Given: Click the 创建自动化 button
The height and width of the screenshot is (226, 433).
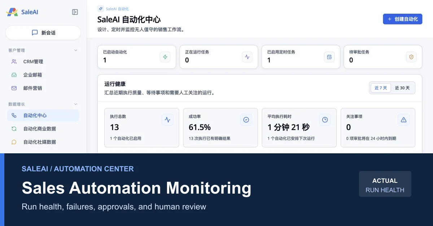Looking at the screenshot, I should click(402, 19).
